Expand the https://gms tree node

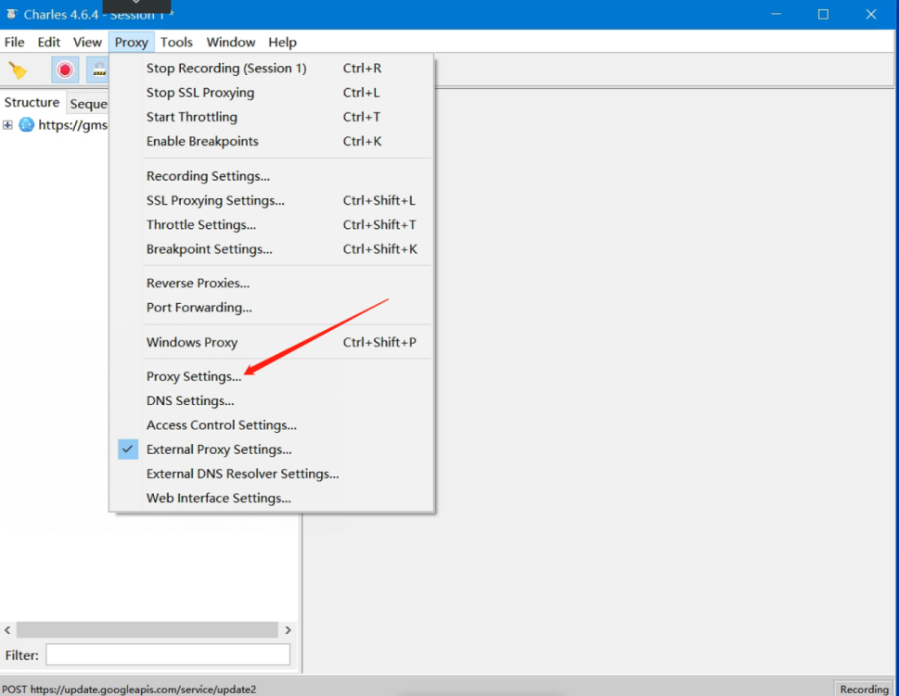(x=7, y=125)
